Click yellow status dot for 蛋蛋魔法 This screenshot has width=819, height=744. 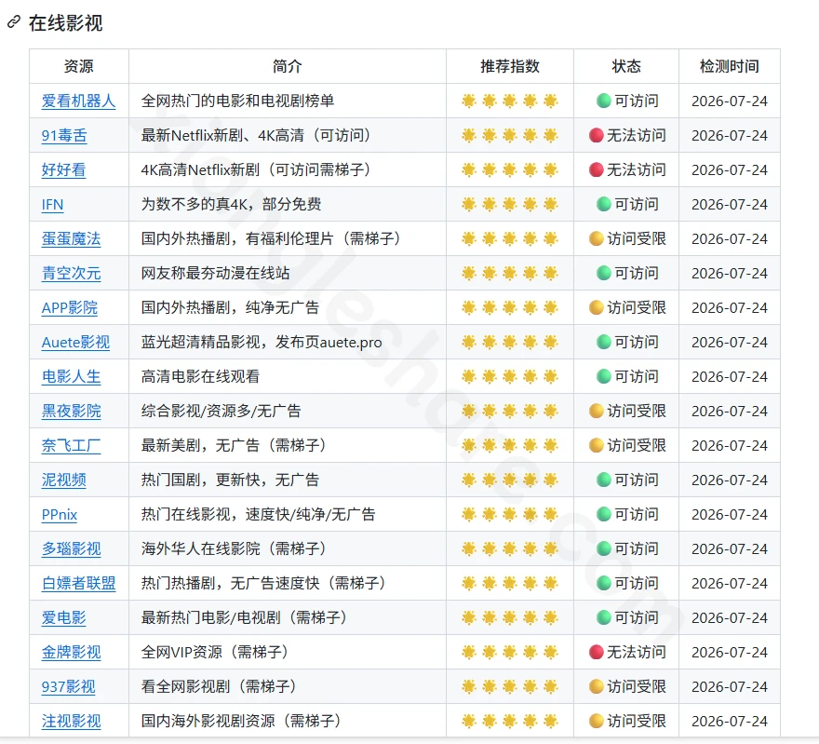(597, 238)
